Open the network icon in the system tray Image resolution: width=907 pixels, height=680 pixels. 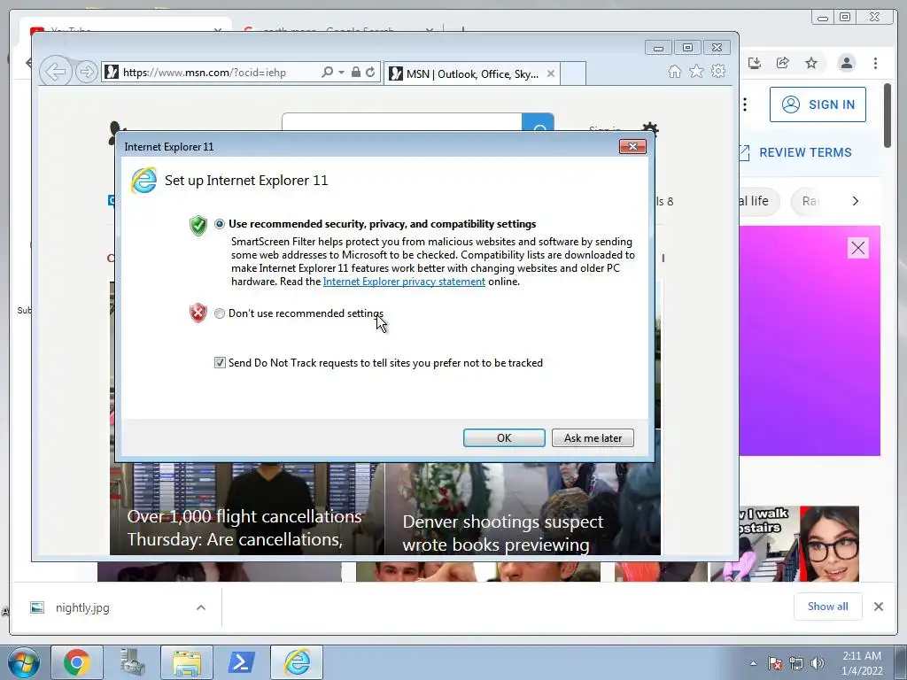pyautogui.click(x=796, y=663)
